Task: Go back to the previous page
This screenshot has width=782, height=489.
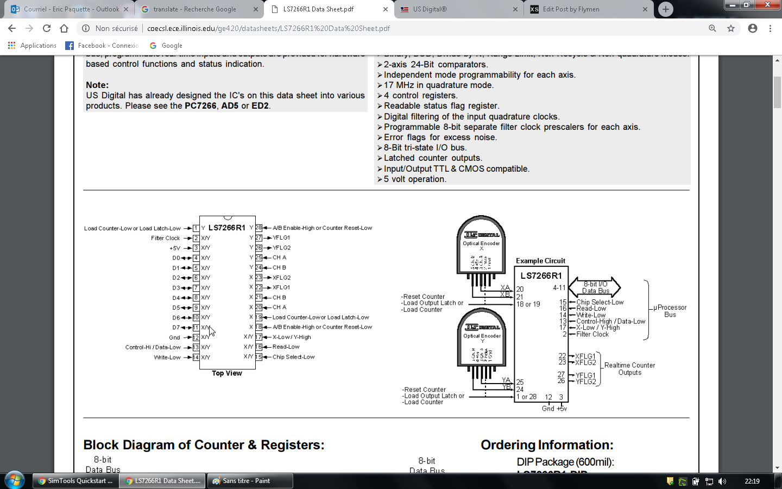Action: pyautogui.click(x=12, y=28)
